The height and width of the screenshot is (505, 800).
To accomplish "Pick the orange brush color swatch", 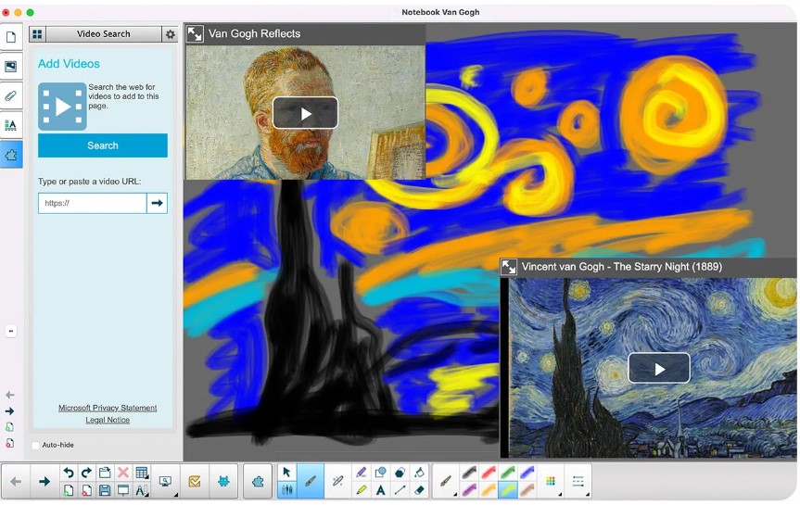I will tap(489, 491).
